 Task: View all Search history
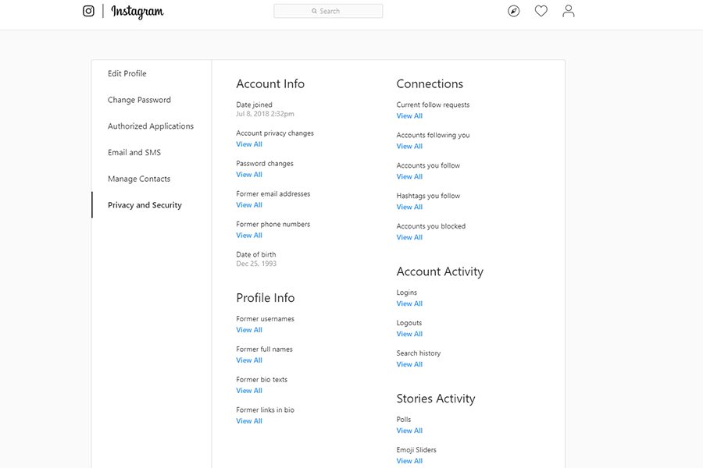pos(409,364)
